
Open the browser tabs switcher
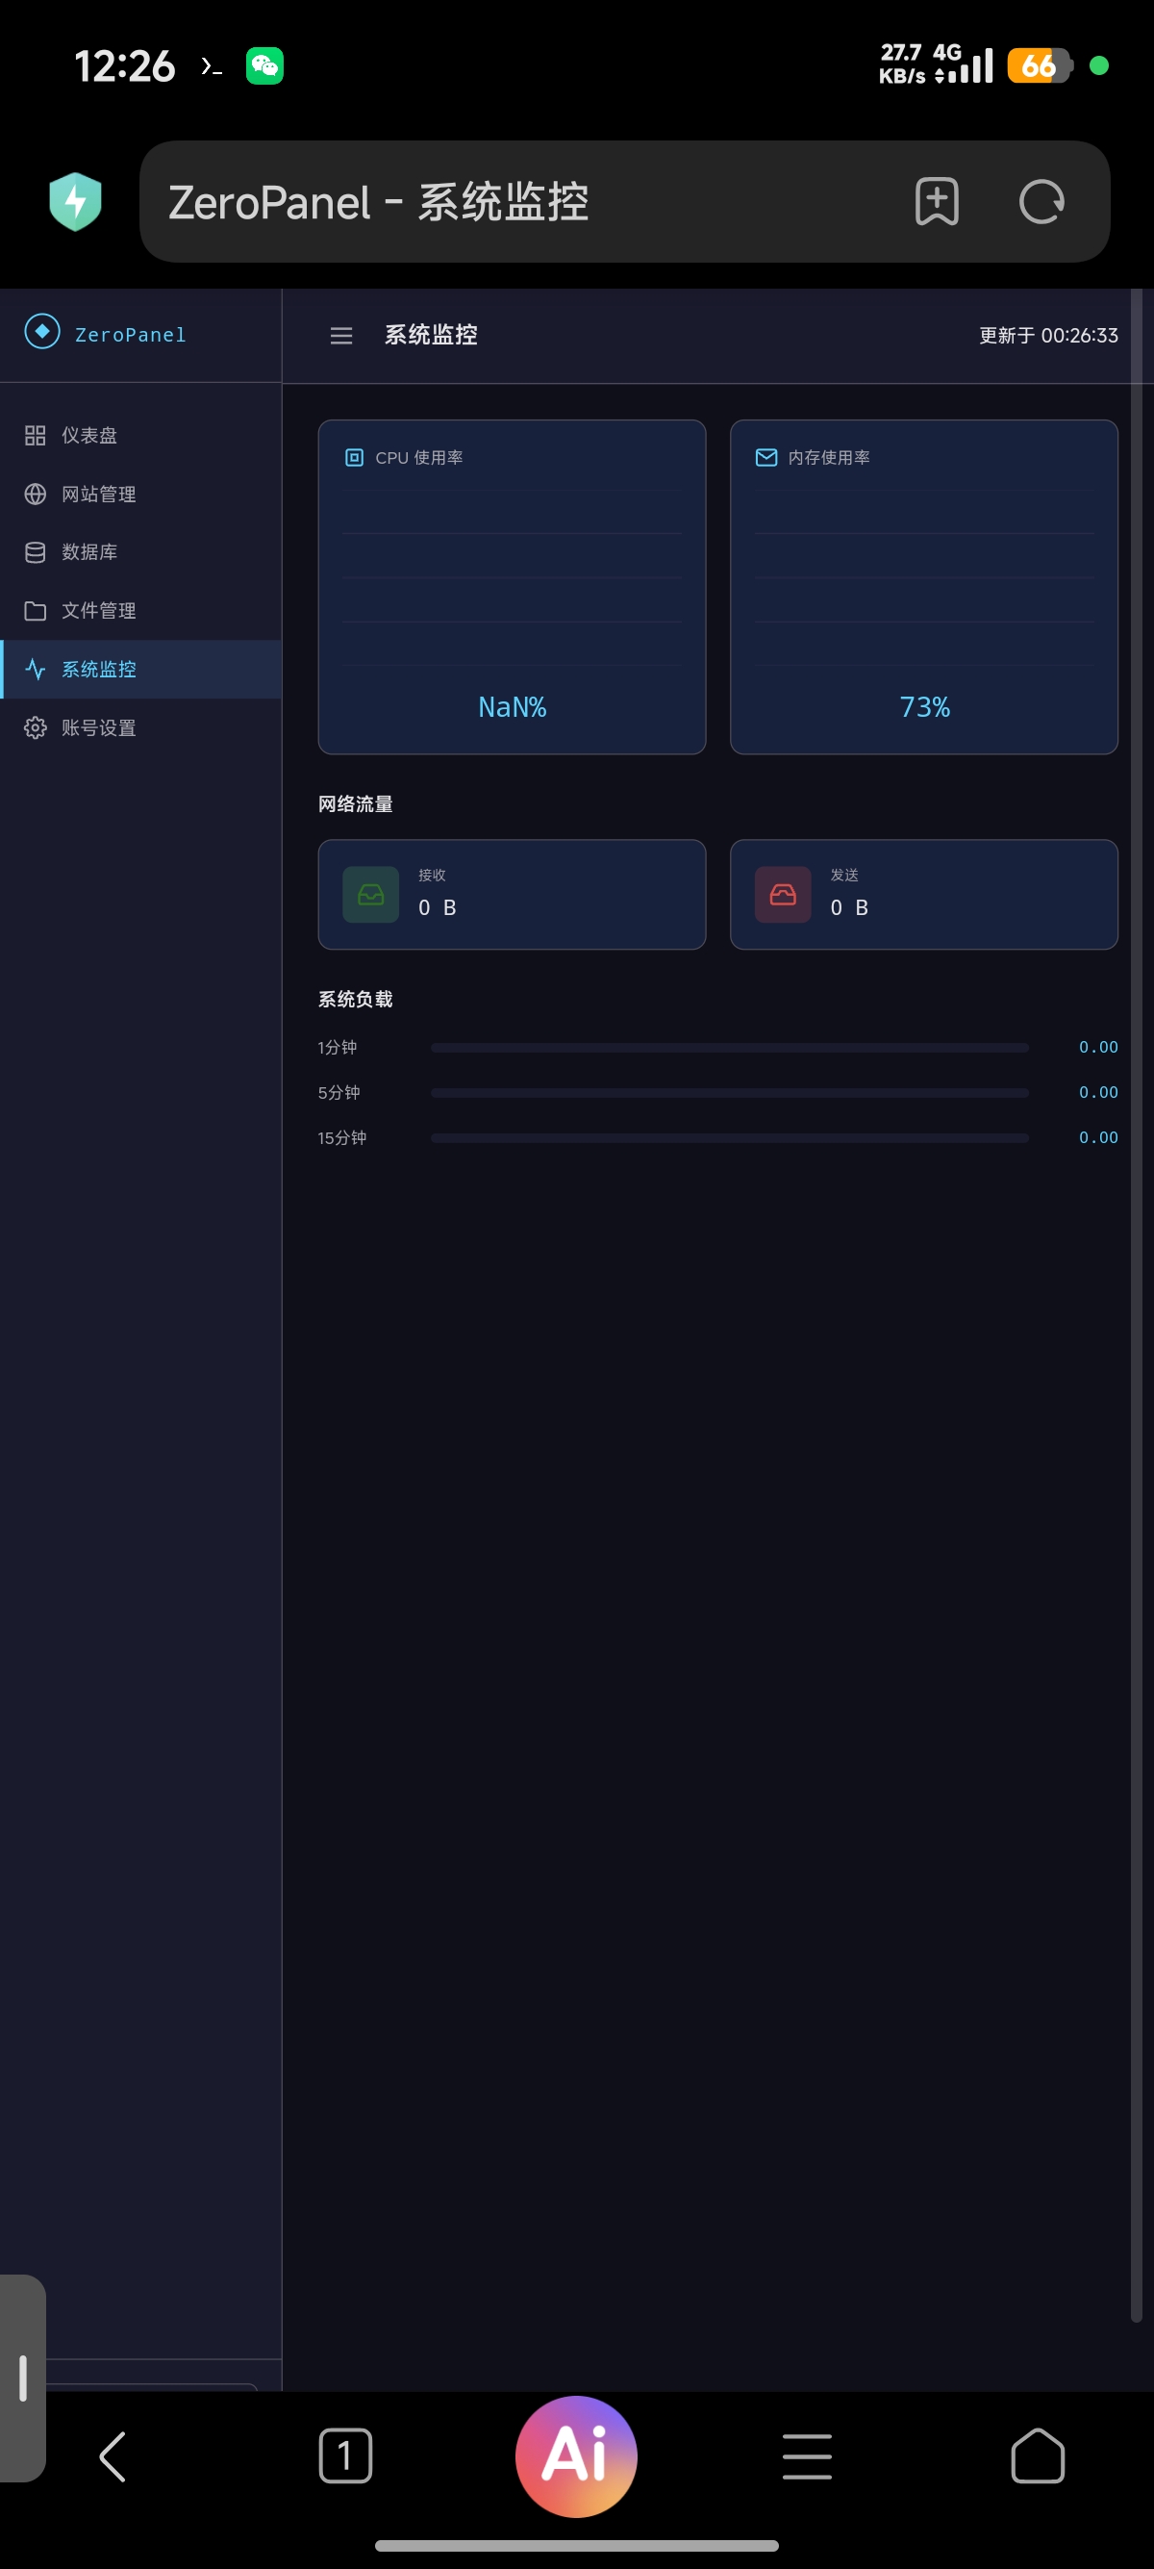pos(345,2456)
